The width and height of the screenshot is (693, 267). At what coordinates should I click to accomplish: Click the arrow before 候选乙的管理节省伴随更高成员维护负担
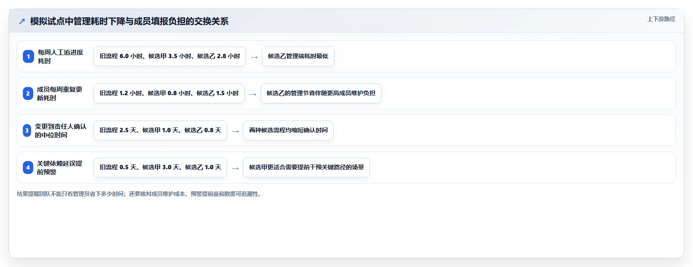(253, 94)
